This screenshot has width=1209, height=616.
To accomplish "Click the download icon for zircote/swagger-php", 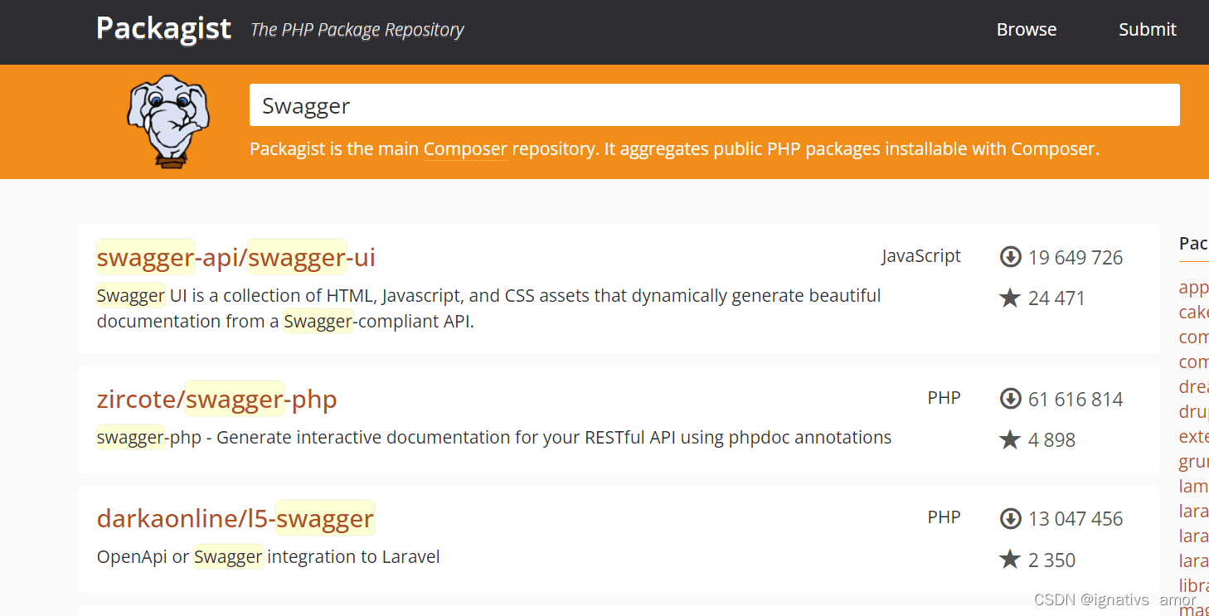I will click(x=1010, y=399).
